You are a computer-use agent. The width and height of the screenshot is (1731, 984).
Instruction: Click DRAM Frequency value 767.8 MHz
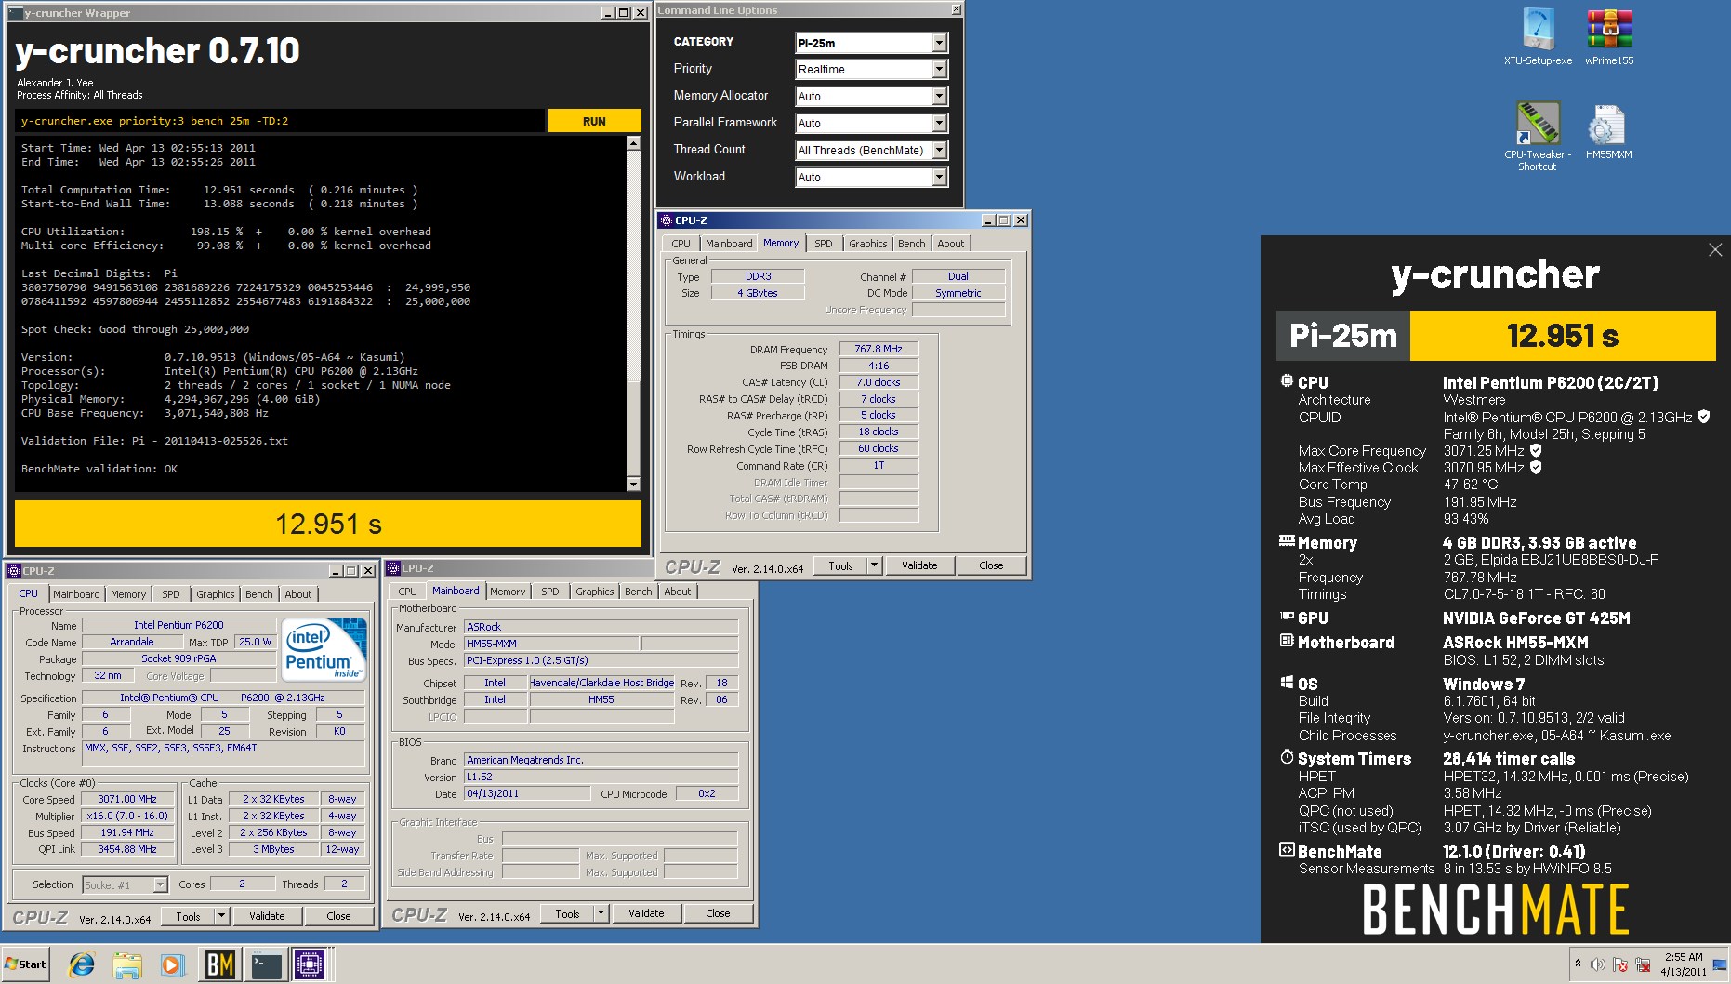[x=879, y=349]
